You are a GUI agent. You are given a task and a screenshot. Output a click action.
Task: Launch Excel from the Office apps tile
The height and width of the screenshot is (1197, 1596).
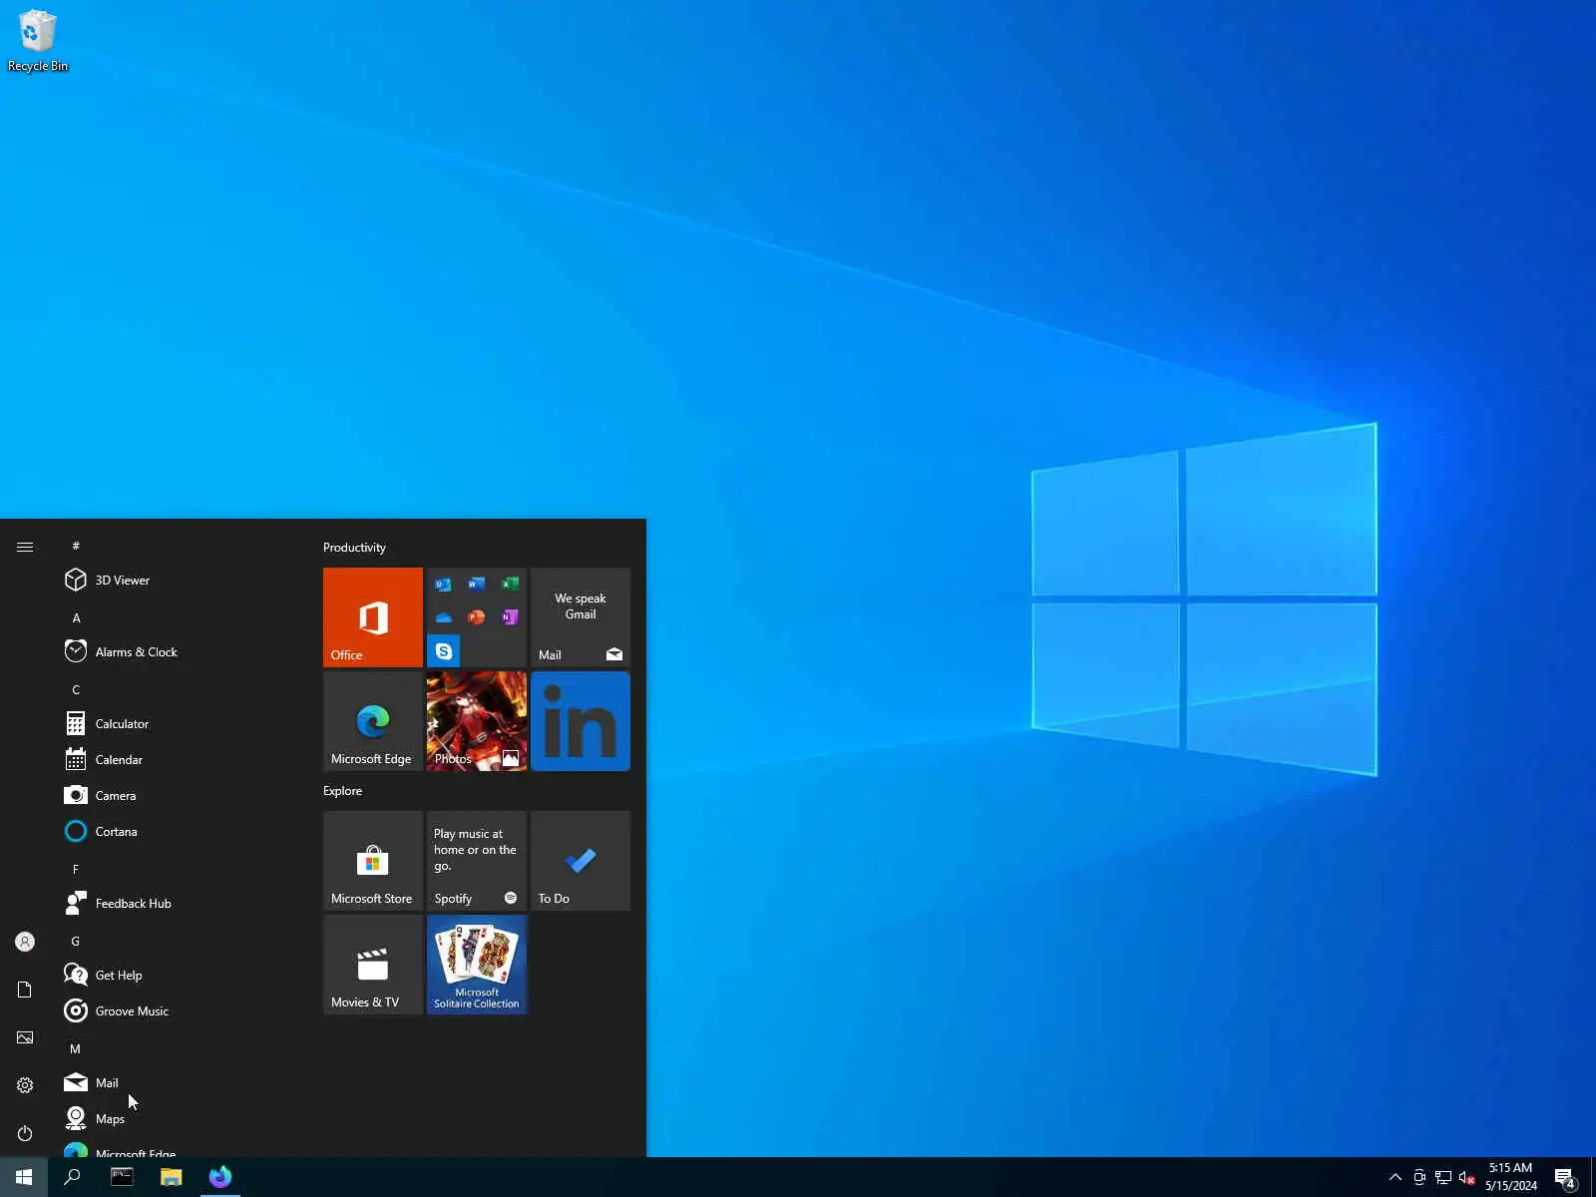(x=510, y=585)
